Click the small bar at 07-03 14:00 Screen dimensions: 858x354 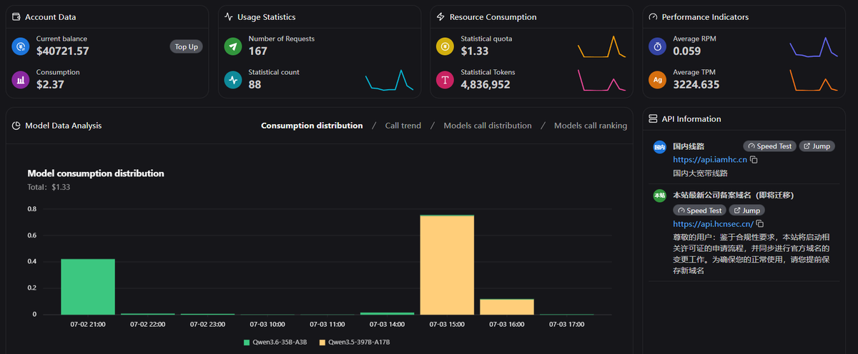387,313
